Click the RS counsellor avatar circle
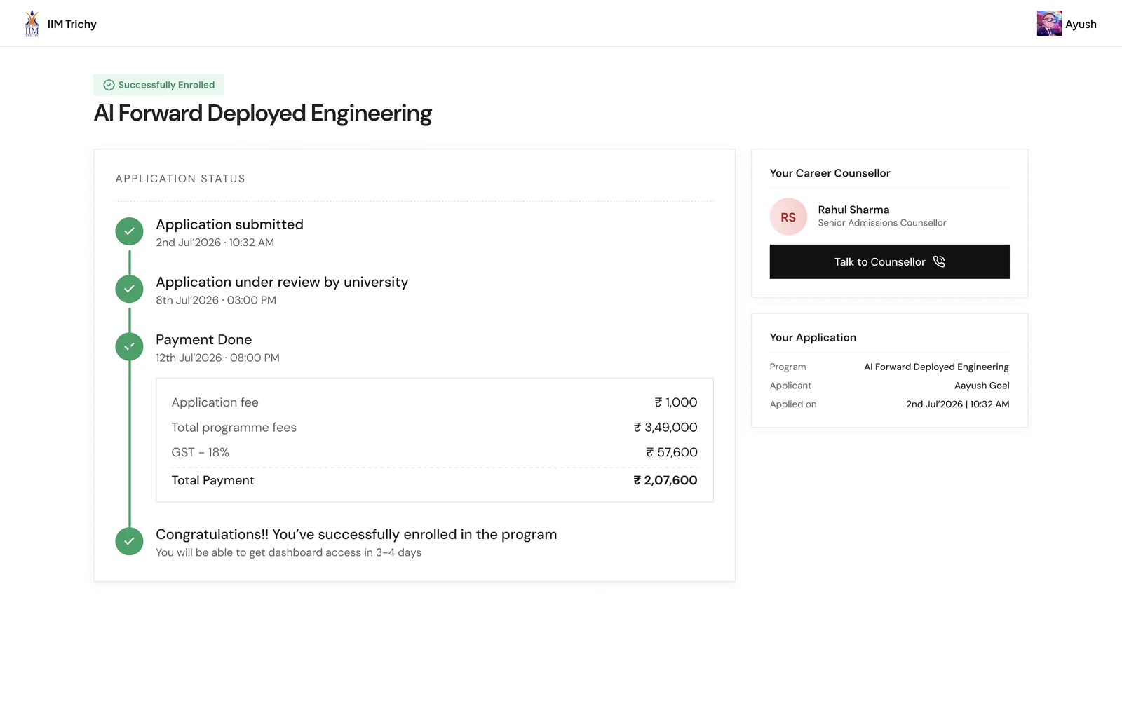The width and height of the screenshot is (1122, 701). [x=788, y=217]
